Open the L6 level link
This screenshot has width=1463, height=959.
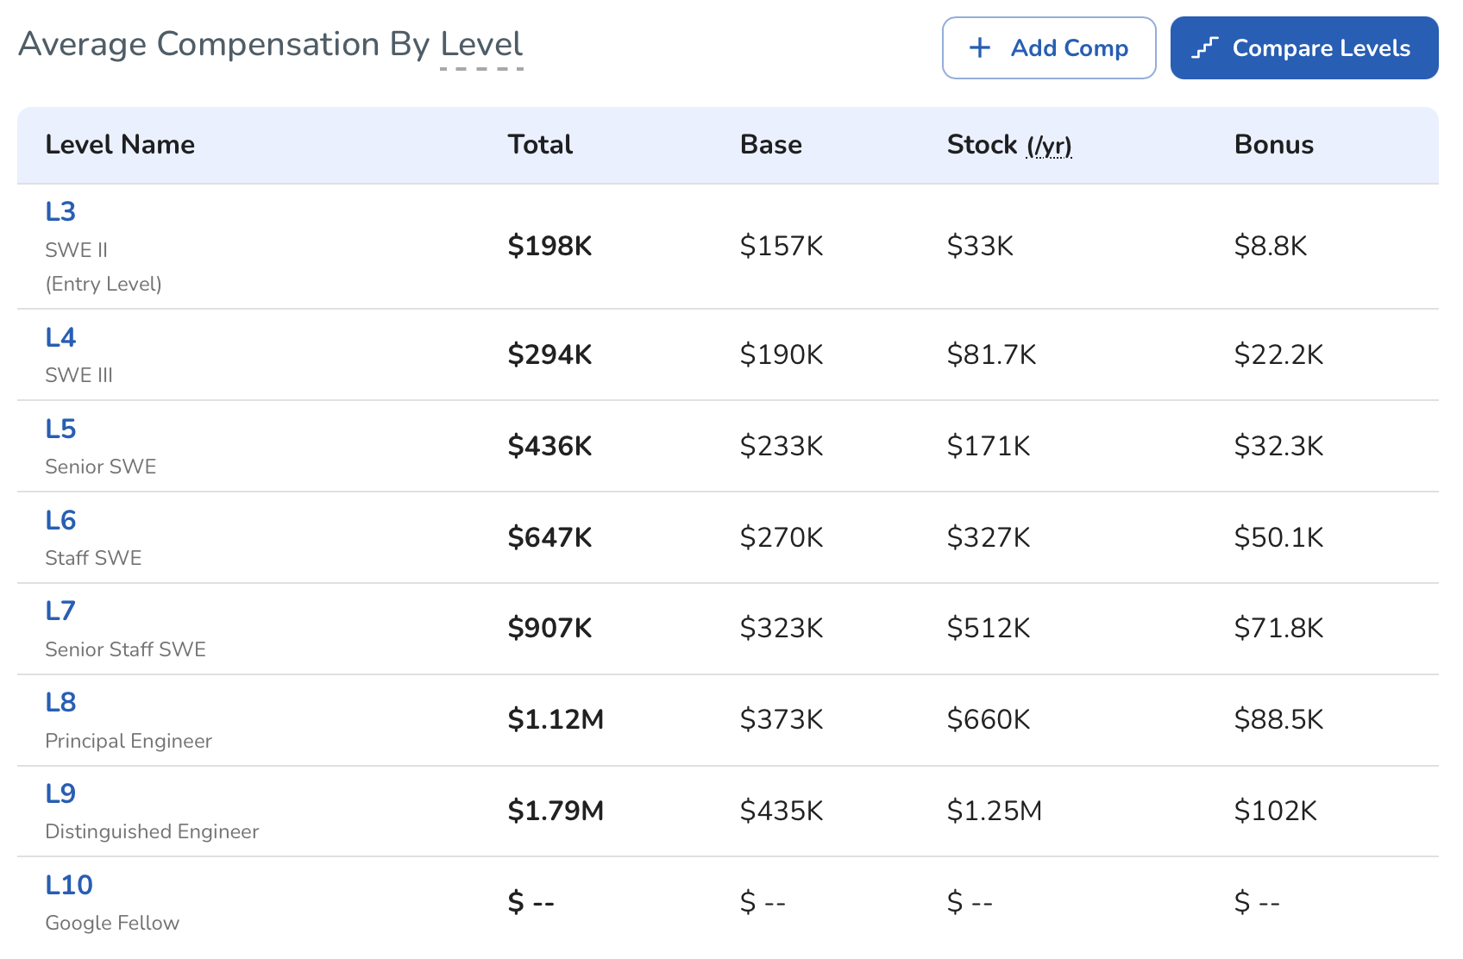(x=60, y=520)
